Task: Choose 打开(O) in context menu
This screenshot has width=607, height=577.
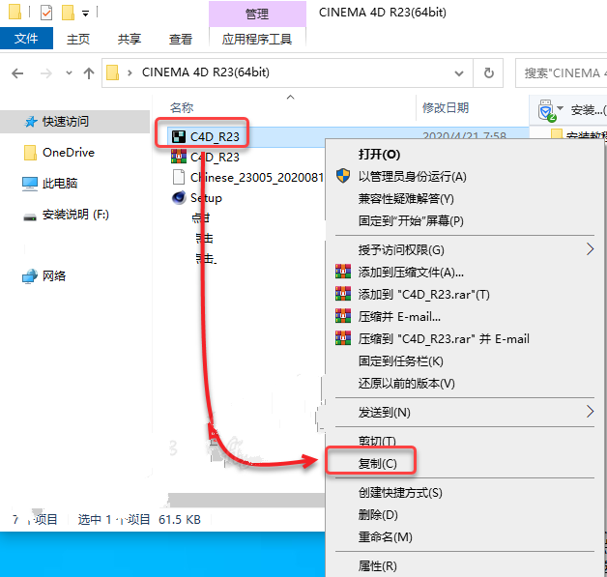Action: 379,155
